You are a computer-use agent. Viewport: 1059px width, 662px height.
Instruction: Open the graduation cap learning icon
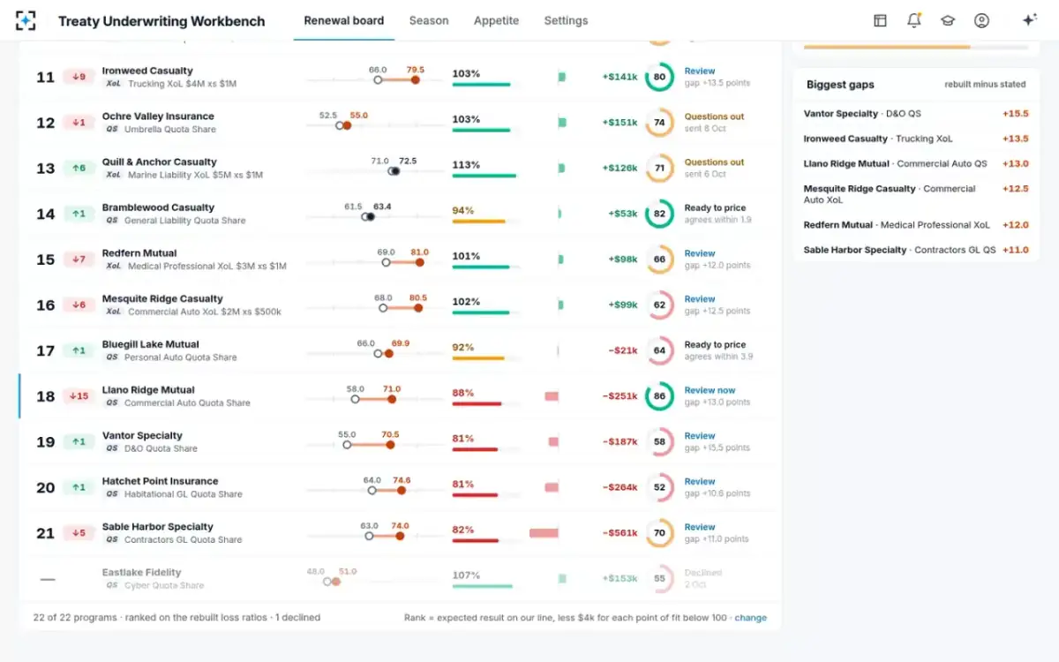coord(948,20)
